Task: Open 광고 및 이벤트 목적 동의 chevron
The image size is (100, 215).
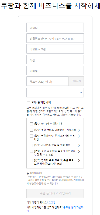Action: click(79, 151)
